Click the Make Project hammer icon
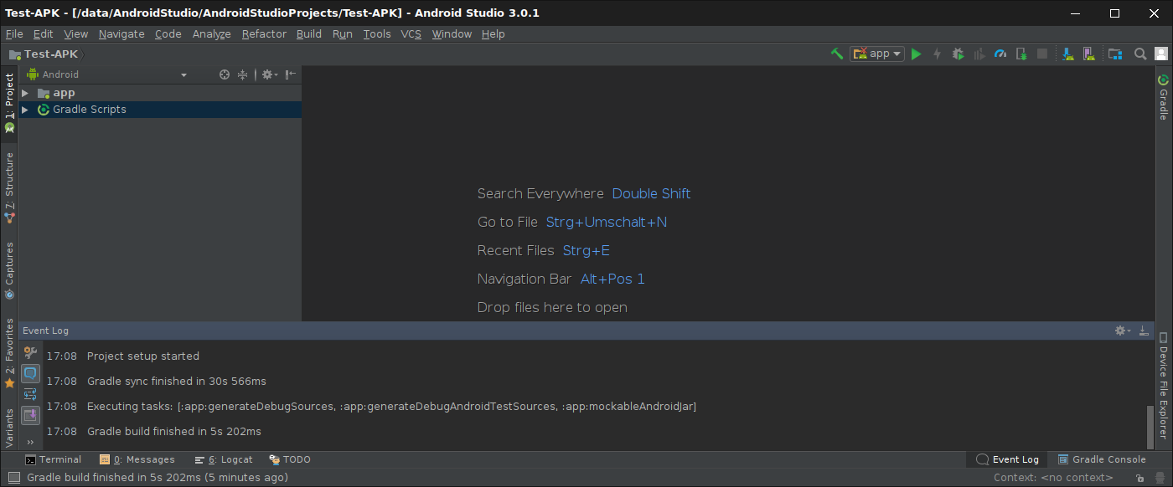 pos(836,54)
